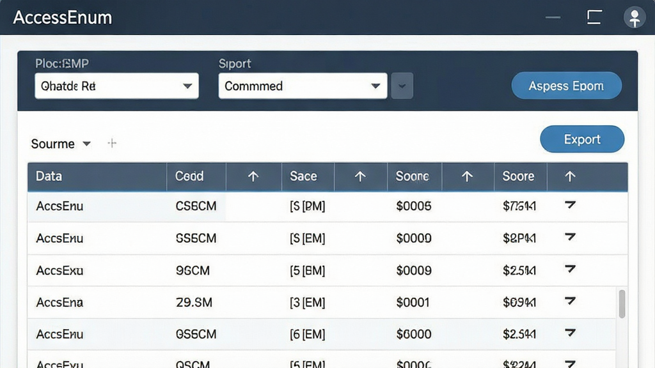
Task: Click the AccessEnum app title
Action: coord(63,17)
